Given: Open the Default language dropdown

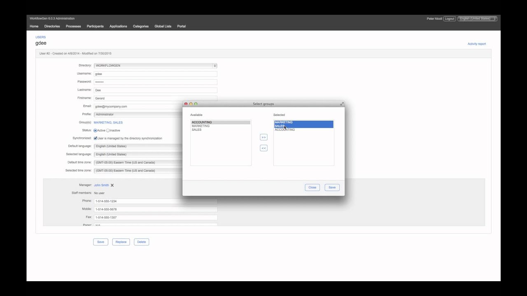Looking at the screenshot, I should coord(138,146).
